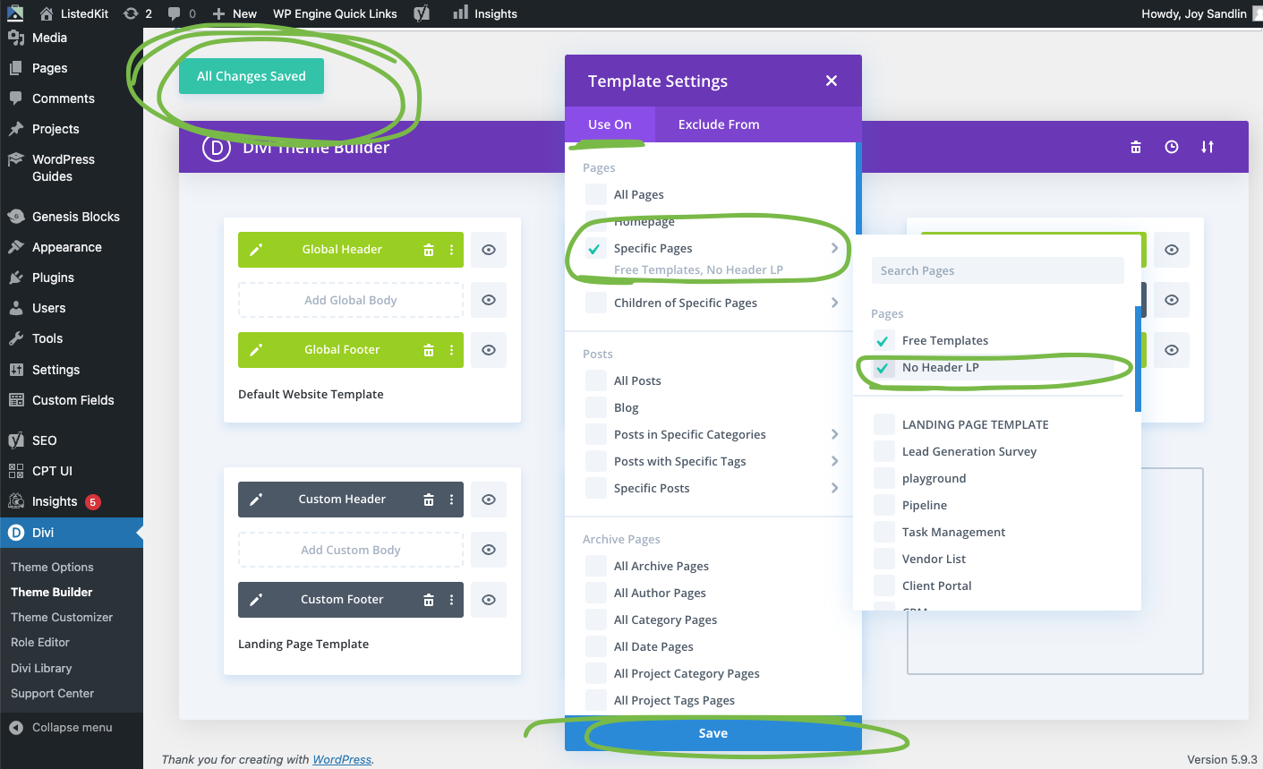Toggle Custom Header visibility eye

[489, 500]
